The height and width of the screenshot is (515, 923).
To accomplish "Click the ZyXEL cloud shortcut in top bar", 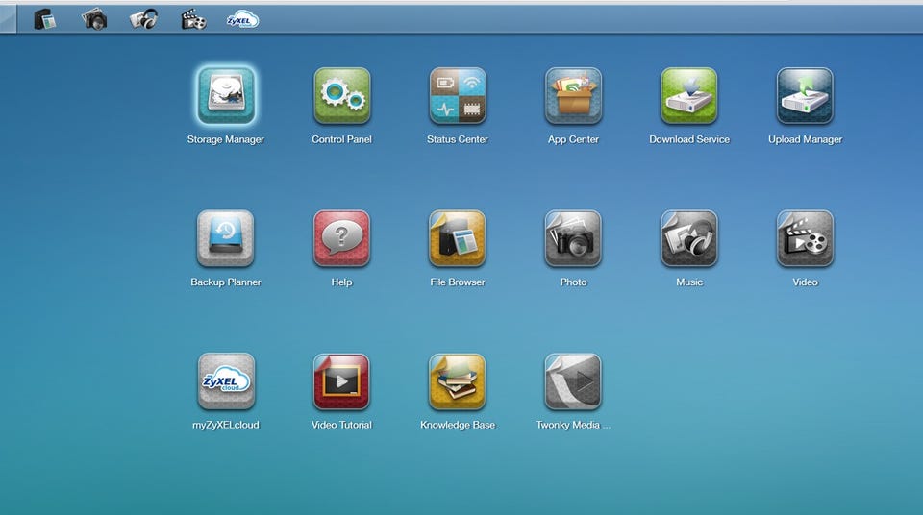I will 242,20.
